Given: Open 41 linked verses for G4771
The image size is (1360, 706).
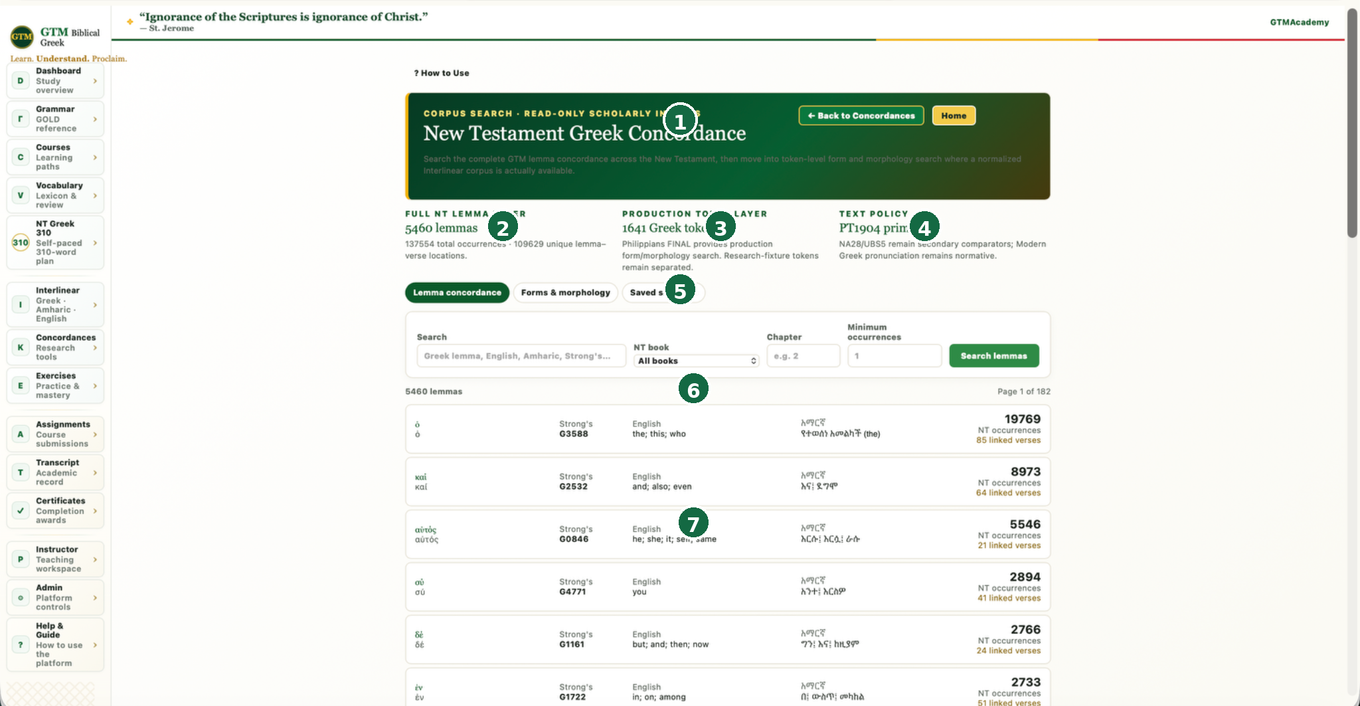Looking at the screenshot, I should coord(1009,598).
